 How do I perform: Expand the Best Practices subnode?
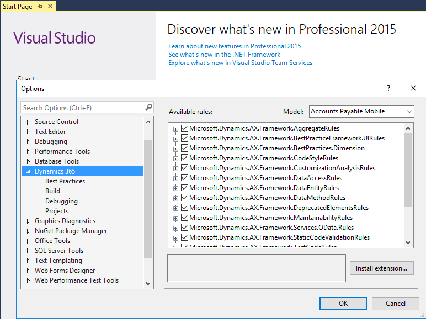39,181
